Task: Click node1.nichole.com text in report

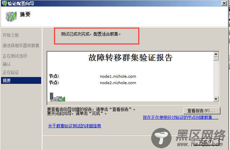Action: (118, 76)
